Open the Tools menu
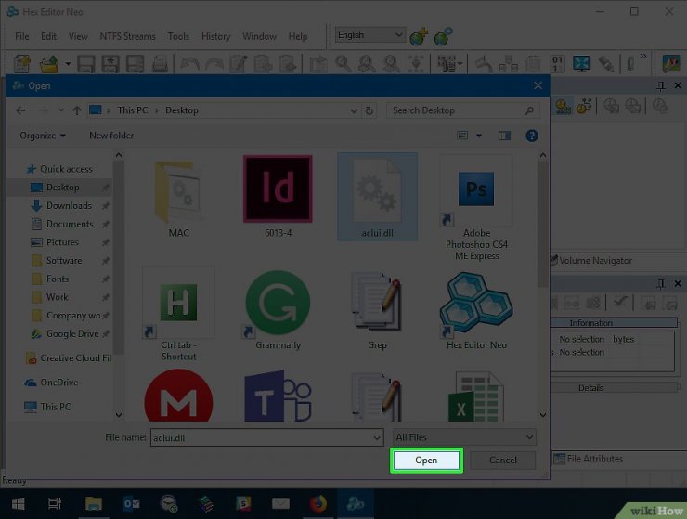The width and height of the screenshot is (687, 519). coord(178,36)
